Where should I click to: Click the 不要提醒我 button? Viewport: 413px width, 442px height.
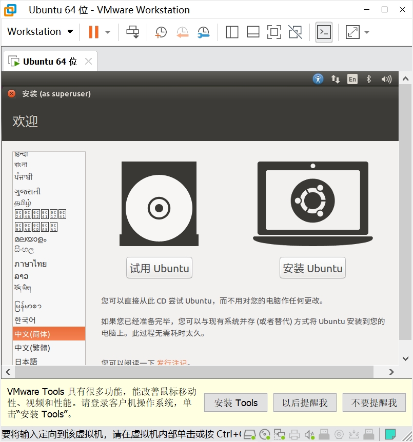click(x=374, y=403)
